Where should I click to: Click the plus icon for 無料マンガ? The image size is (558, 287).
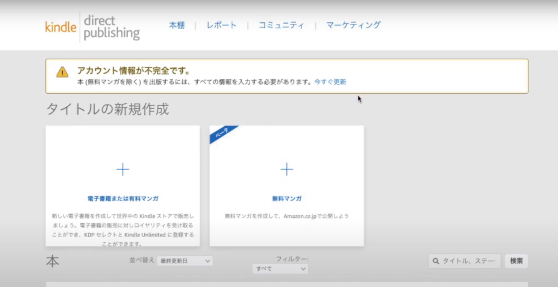287,169
